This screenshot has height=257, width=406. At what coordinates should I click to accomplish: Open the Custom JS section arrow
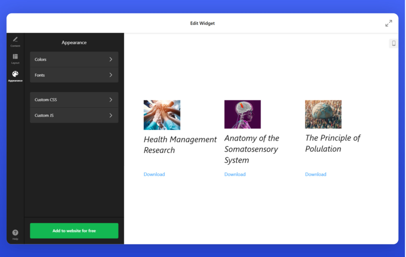pyautogui.click(x=111, y=116)
